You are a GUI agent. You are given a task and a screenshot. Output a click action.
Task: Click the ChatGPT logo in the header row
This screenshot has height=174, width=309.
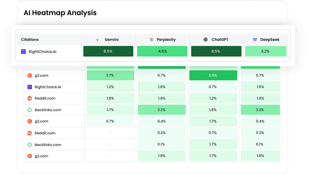point(205,40)
